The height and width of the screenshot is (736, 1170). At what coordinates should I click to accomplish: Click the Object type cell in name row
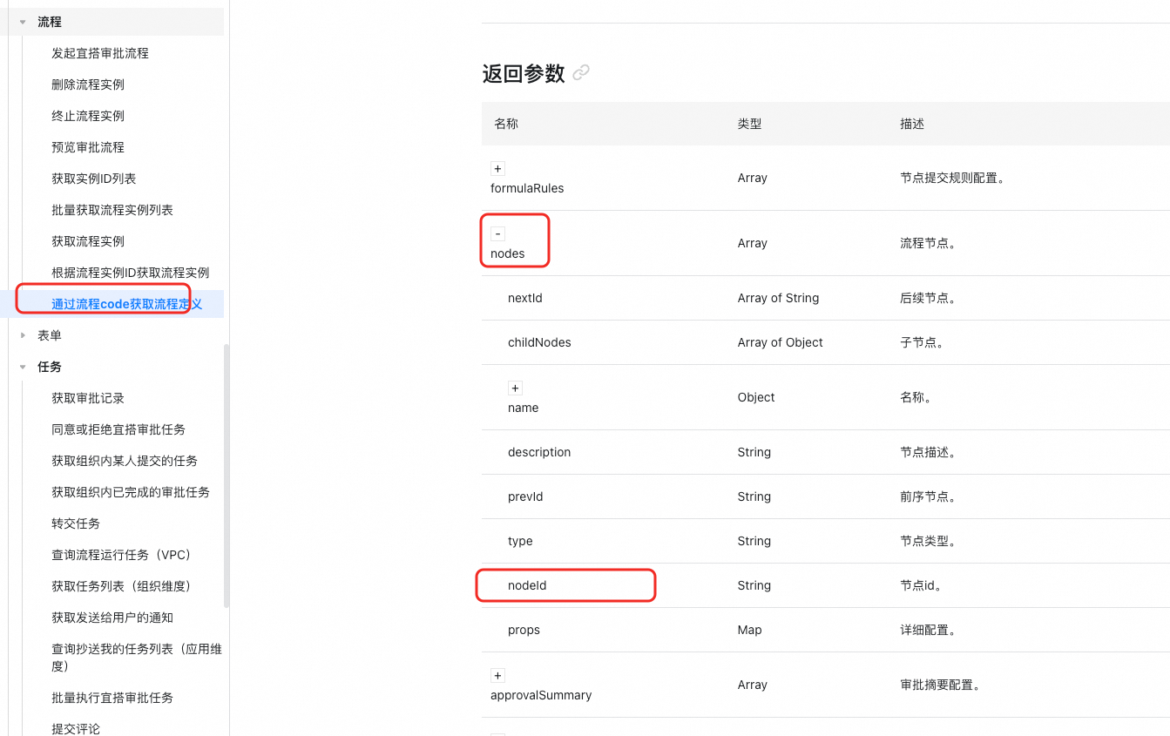click(756, 397)
